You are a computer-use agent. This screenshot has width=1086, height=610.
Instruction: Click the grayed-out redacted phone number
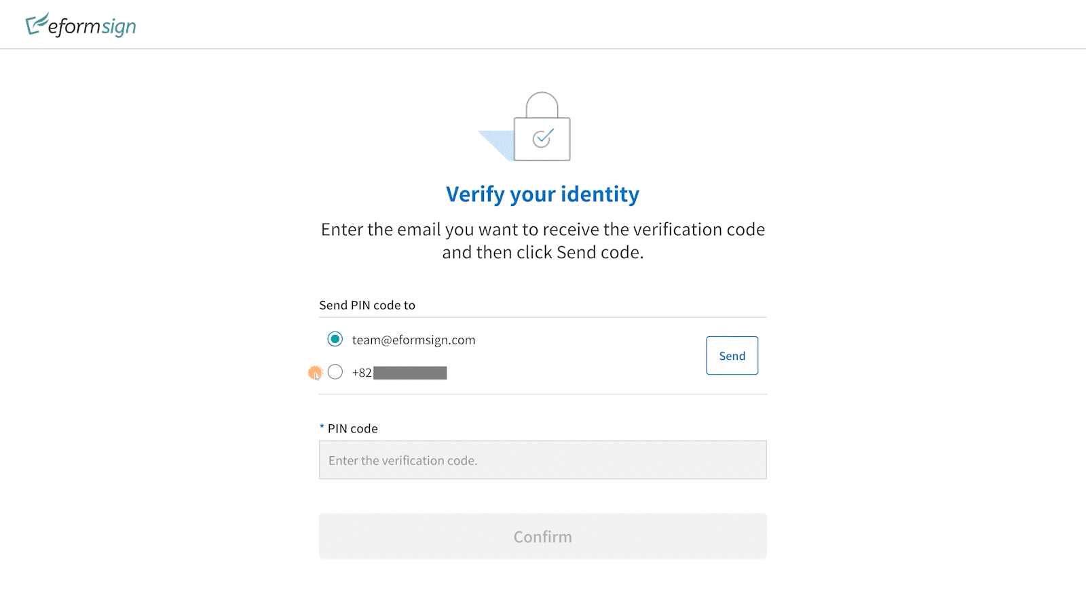tap(410, 373)
